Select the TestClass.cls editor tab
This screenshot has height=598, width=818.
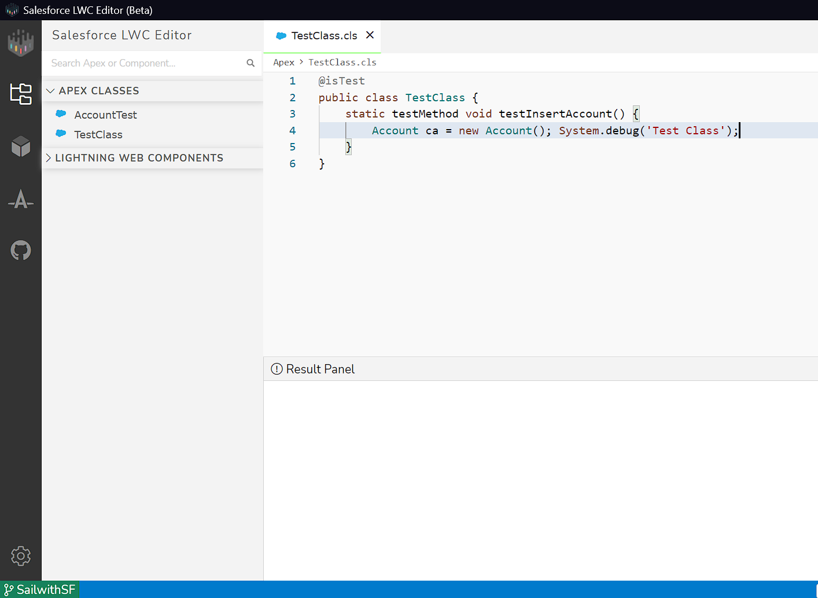322,36
